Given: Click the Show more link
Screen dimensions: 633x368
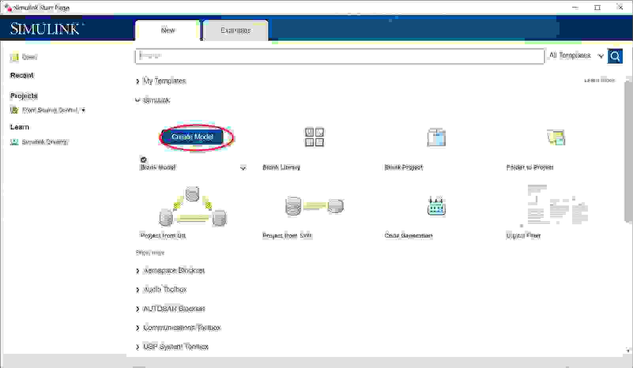Looking at the screenshot, I should (x=150, y=252).
